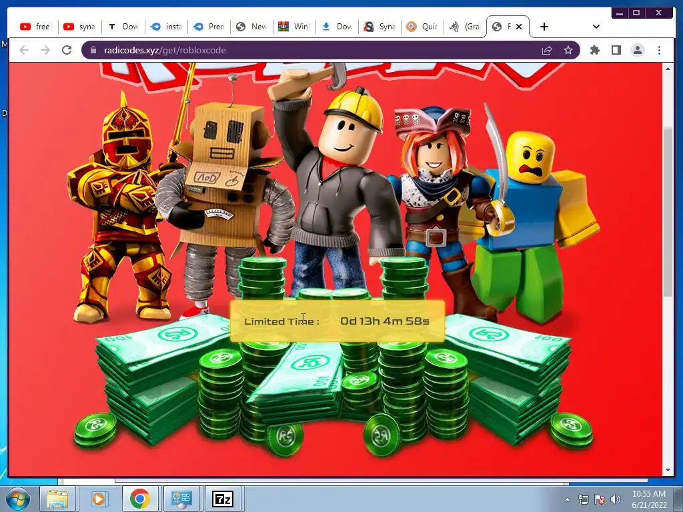The image size is (683, 512).
Task: Toggle the browser side panel icon
Action: tap(616, 50)
